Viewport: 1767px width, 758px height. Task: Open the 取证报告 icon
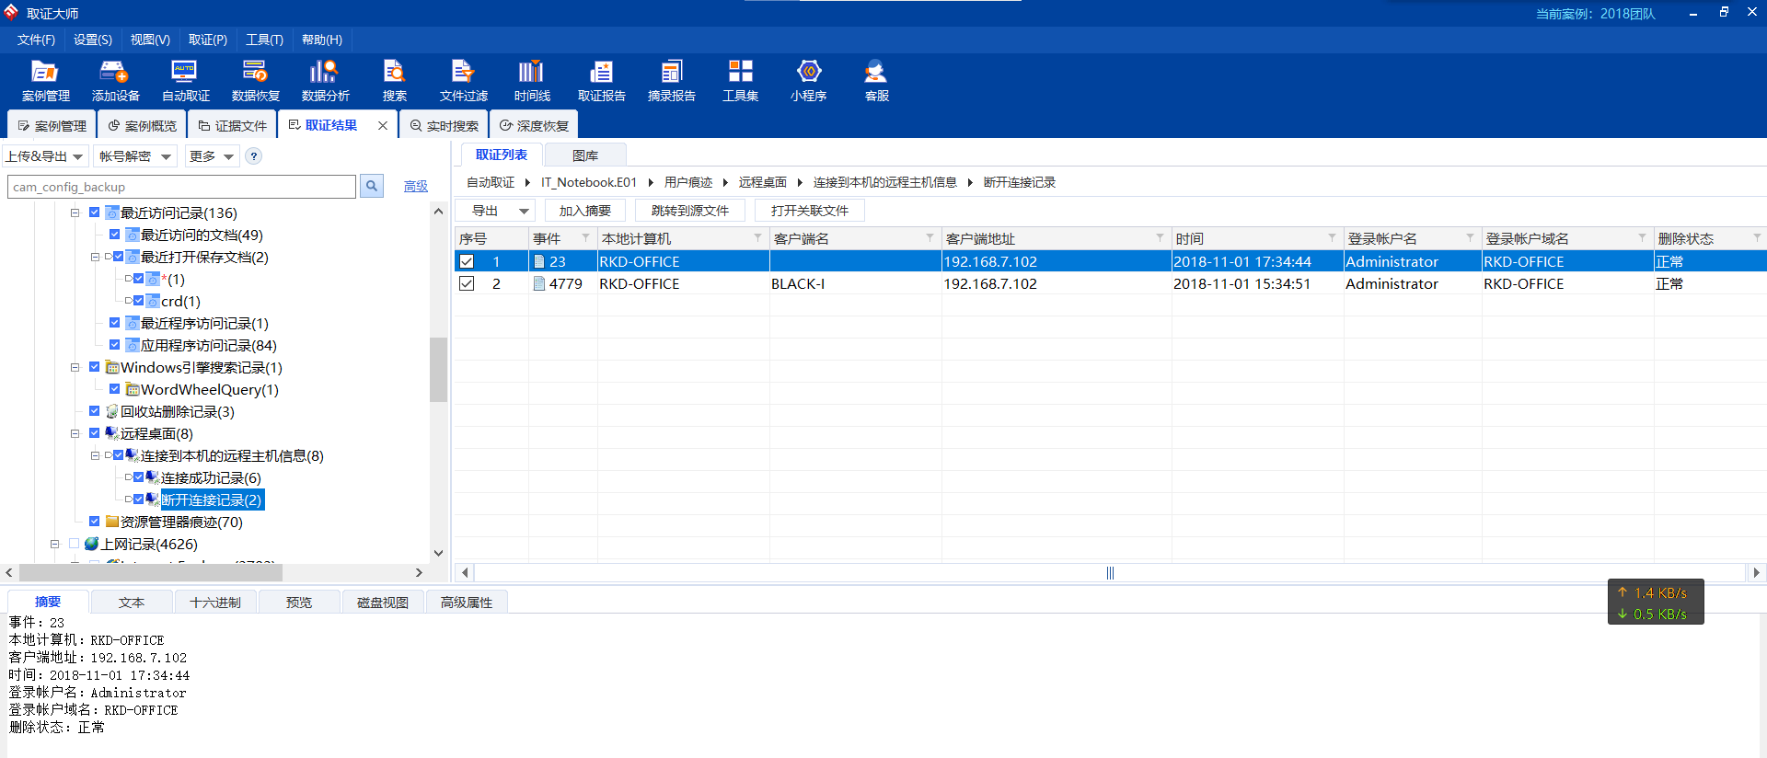[x=601, y=81]
